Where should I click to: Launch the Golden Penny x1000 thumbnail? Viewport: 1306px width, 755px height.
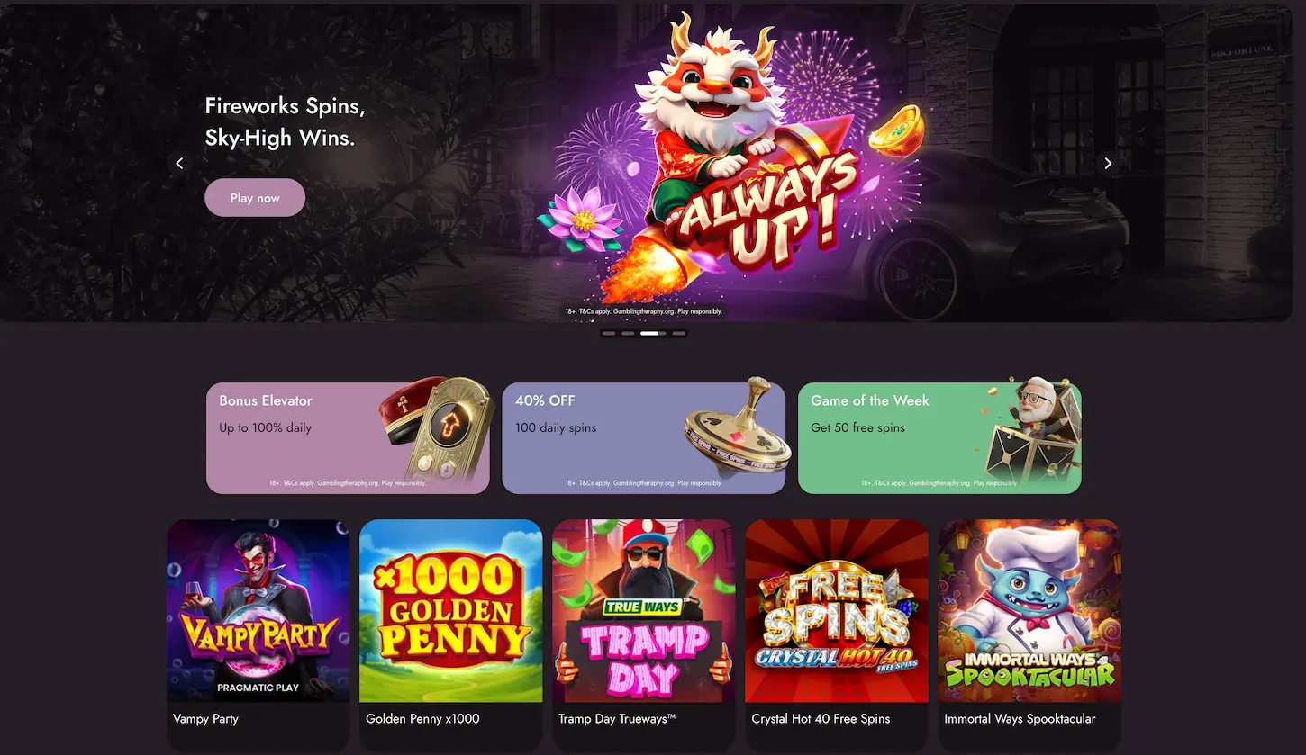(451, 611)
